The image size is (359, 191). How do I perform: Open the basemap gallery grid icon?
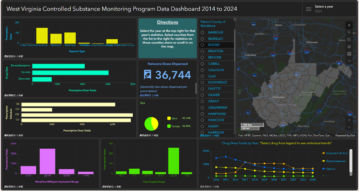coord(349,54)
